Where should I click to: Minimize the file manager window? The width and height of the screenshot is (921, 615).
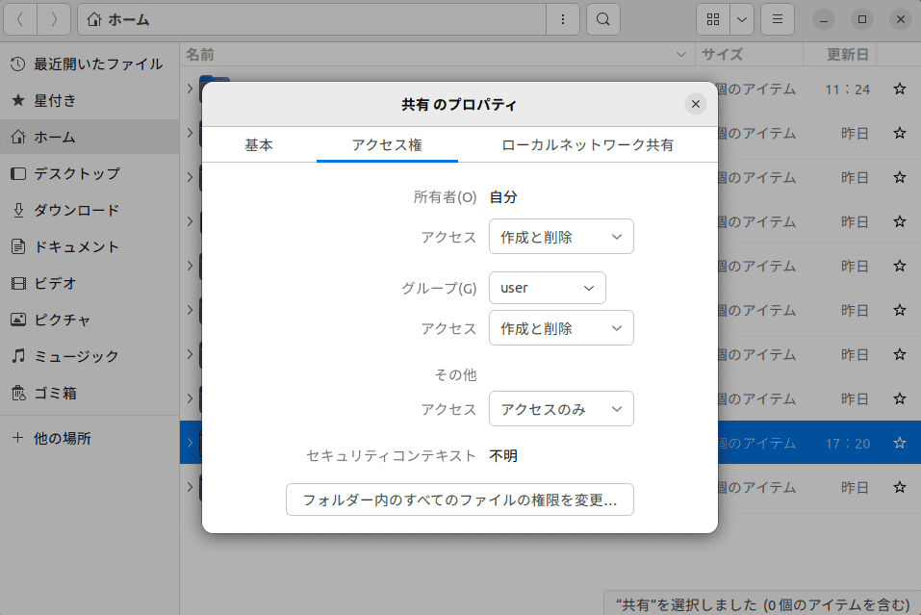824,19
